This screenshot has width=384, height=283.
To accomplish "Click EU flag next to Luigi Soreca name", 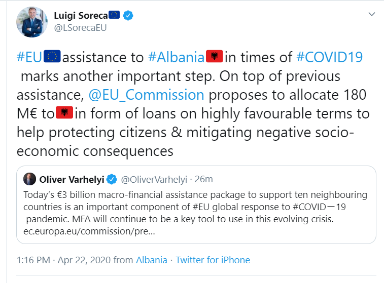I will (114, 15).
